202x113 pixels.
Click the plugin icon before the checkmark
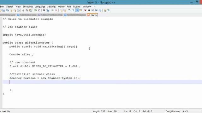point(105,10)
